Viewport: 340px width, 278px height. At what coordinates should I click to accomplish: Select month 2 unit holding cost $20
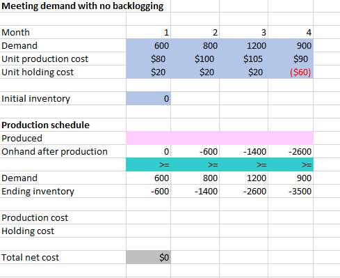click(195, 72)
